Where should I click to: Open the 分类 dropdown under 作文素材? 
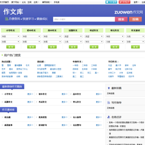135,36
